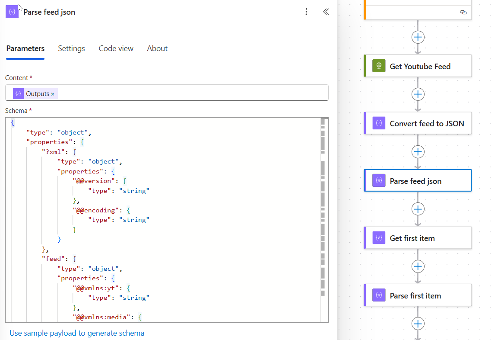Insert step above Get Youtube Feed
The image size is (498, 340).
(x=418, y=37)
